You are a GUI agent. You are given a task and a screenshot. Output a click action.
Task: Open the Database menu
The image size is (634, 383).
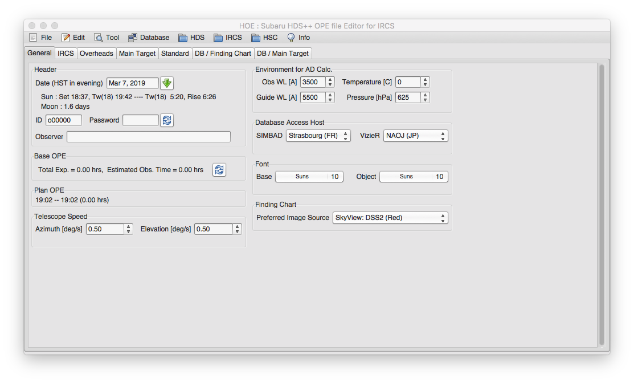[x=149, y=38]
